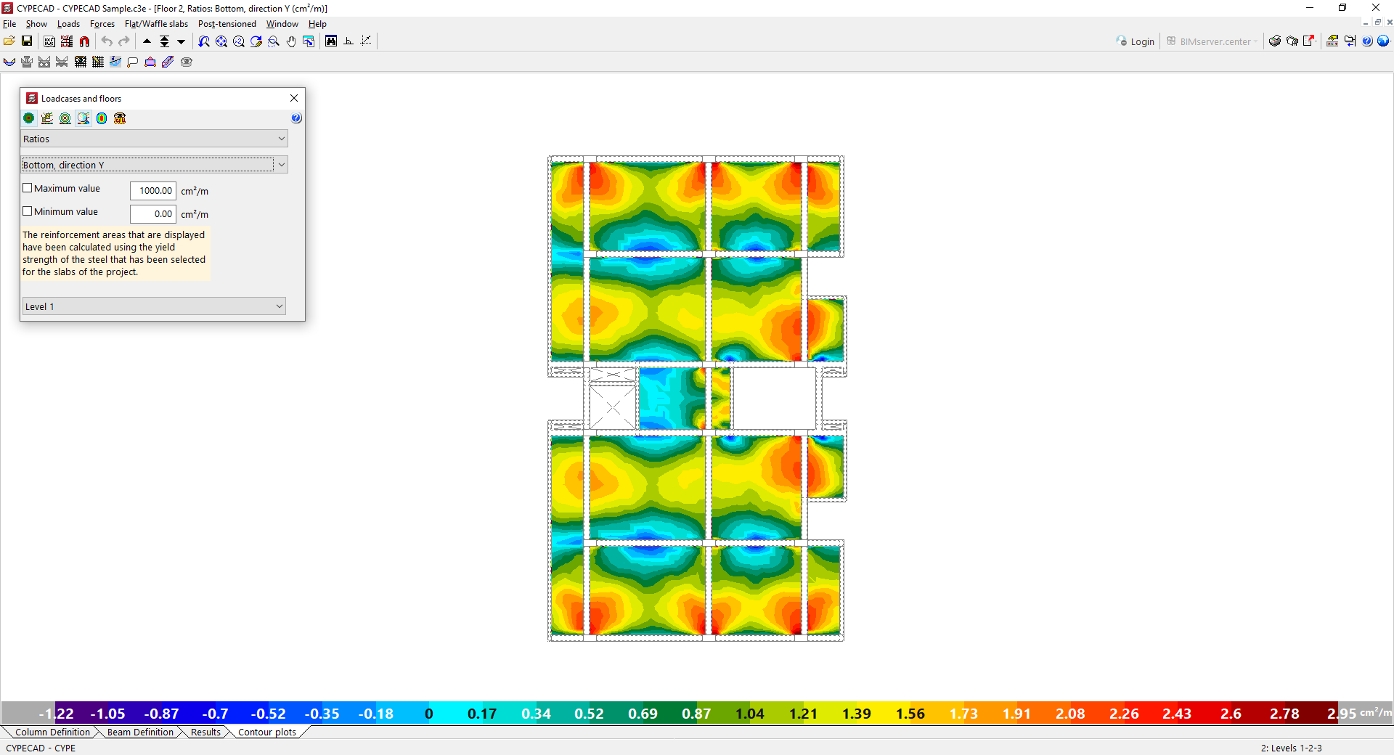This screenshot has width=1394, height=755.
Task: Open a project with the folder icon
Action: coord(9,41)
